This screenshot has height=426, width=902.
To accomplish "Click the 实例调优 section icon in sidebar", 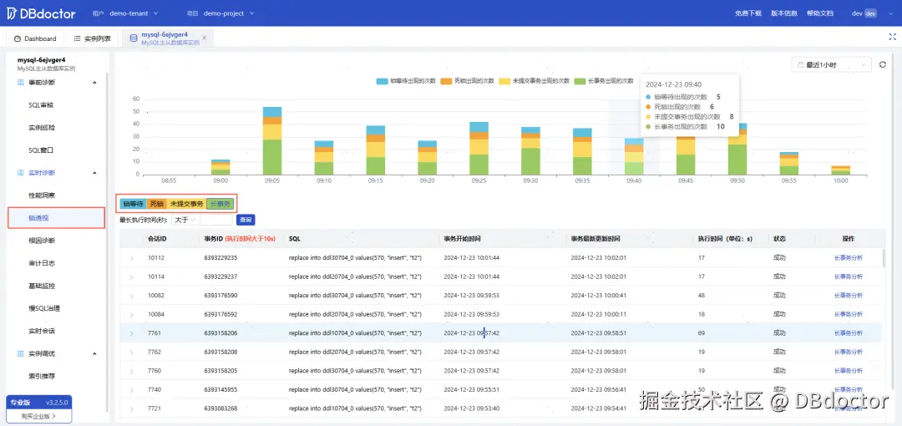I will tap(21, 353).
